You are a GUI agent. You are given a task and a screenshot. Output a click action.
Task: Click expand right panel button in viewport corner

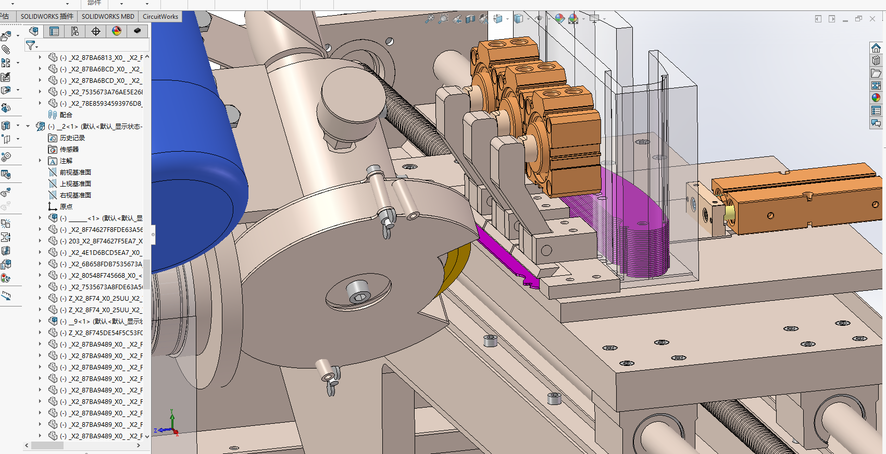(x=832, y=19)
